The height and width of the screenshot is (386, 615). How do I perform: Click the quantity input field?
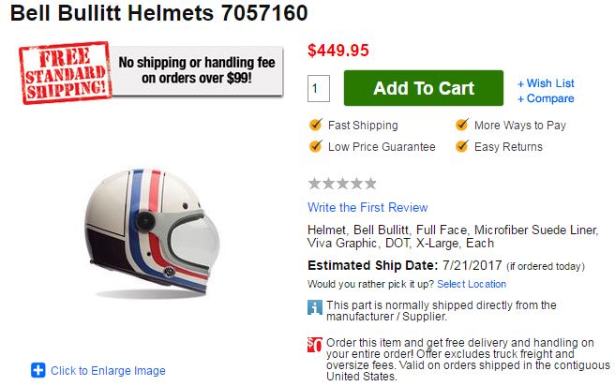(319, 89)
